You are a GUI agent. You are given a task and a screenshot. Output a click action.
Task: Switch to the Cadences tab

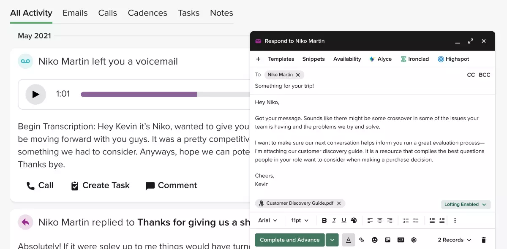click(147, 13)
